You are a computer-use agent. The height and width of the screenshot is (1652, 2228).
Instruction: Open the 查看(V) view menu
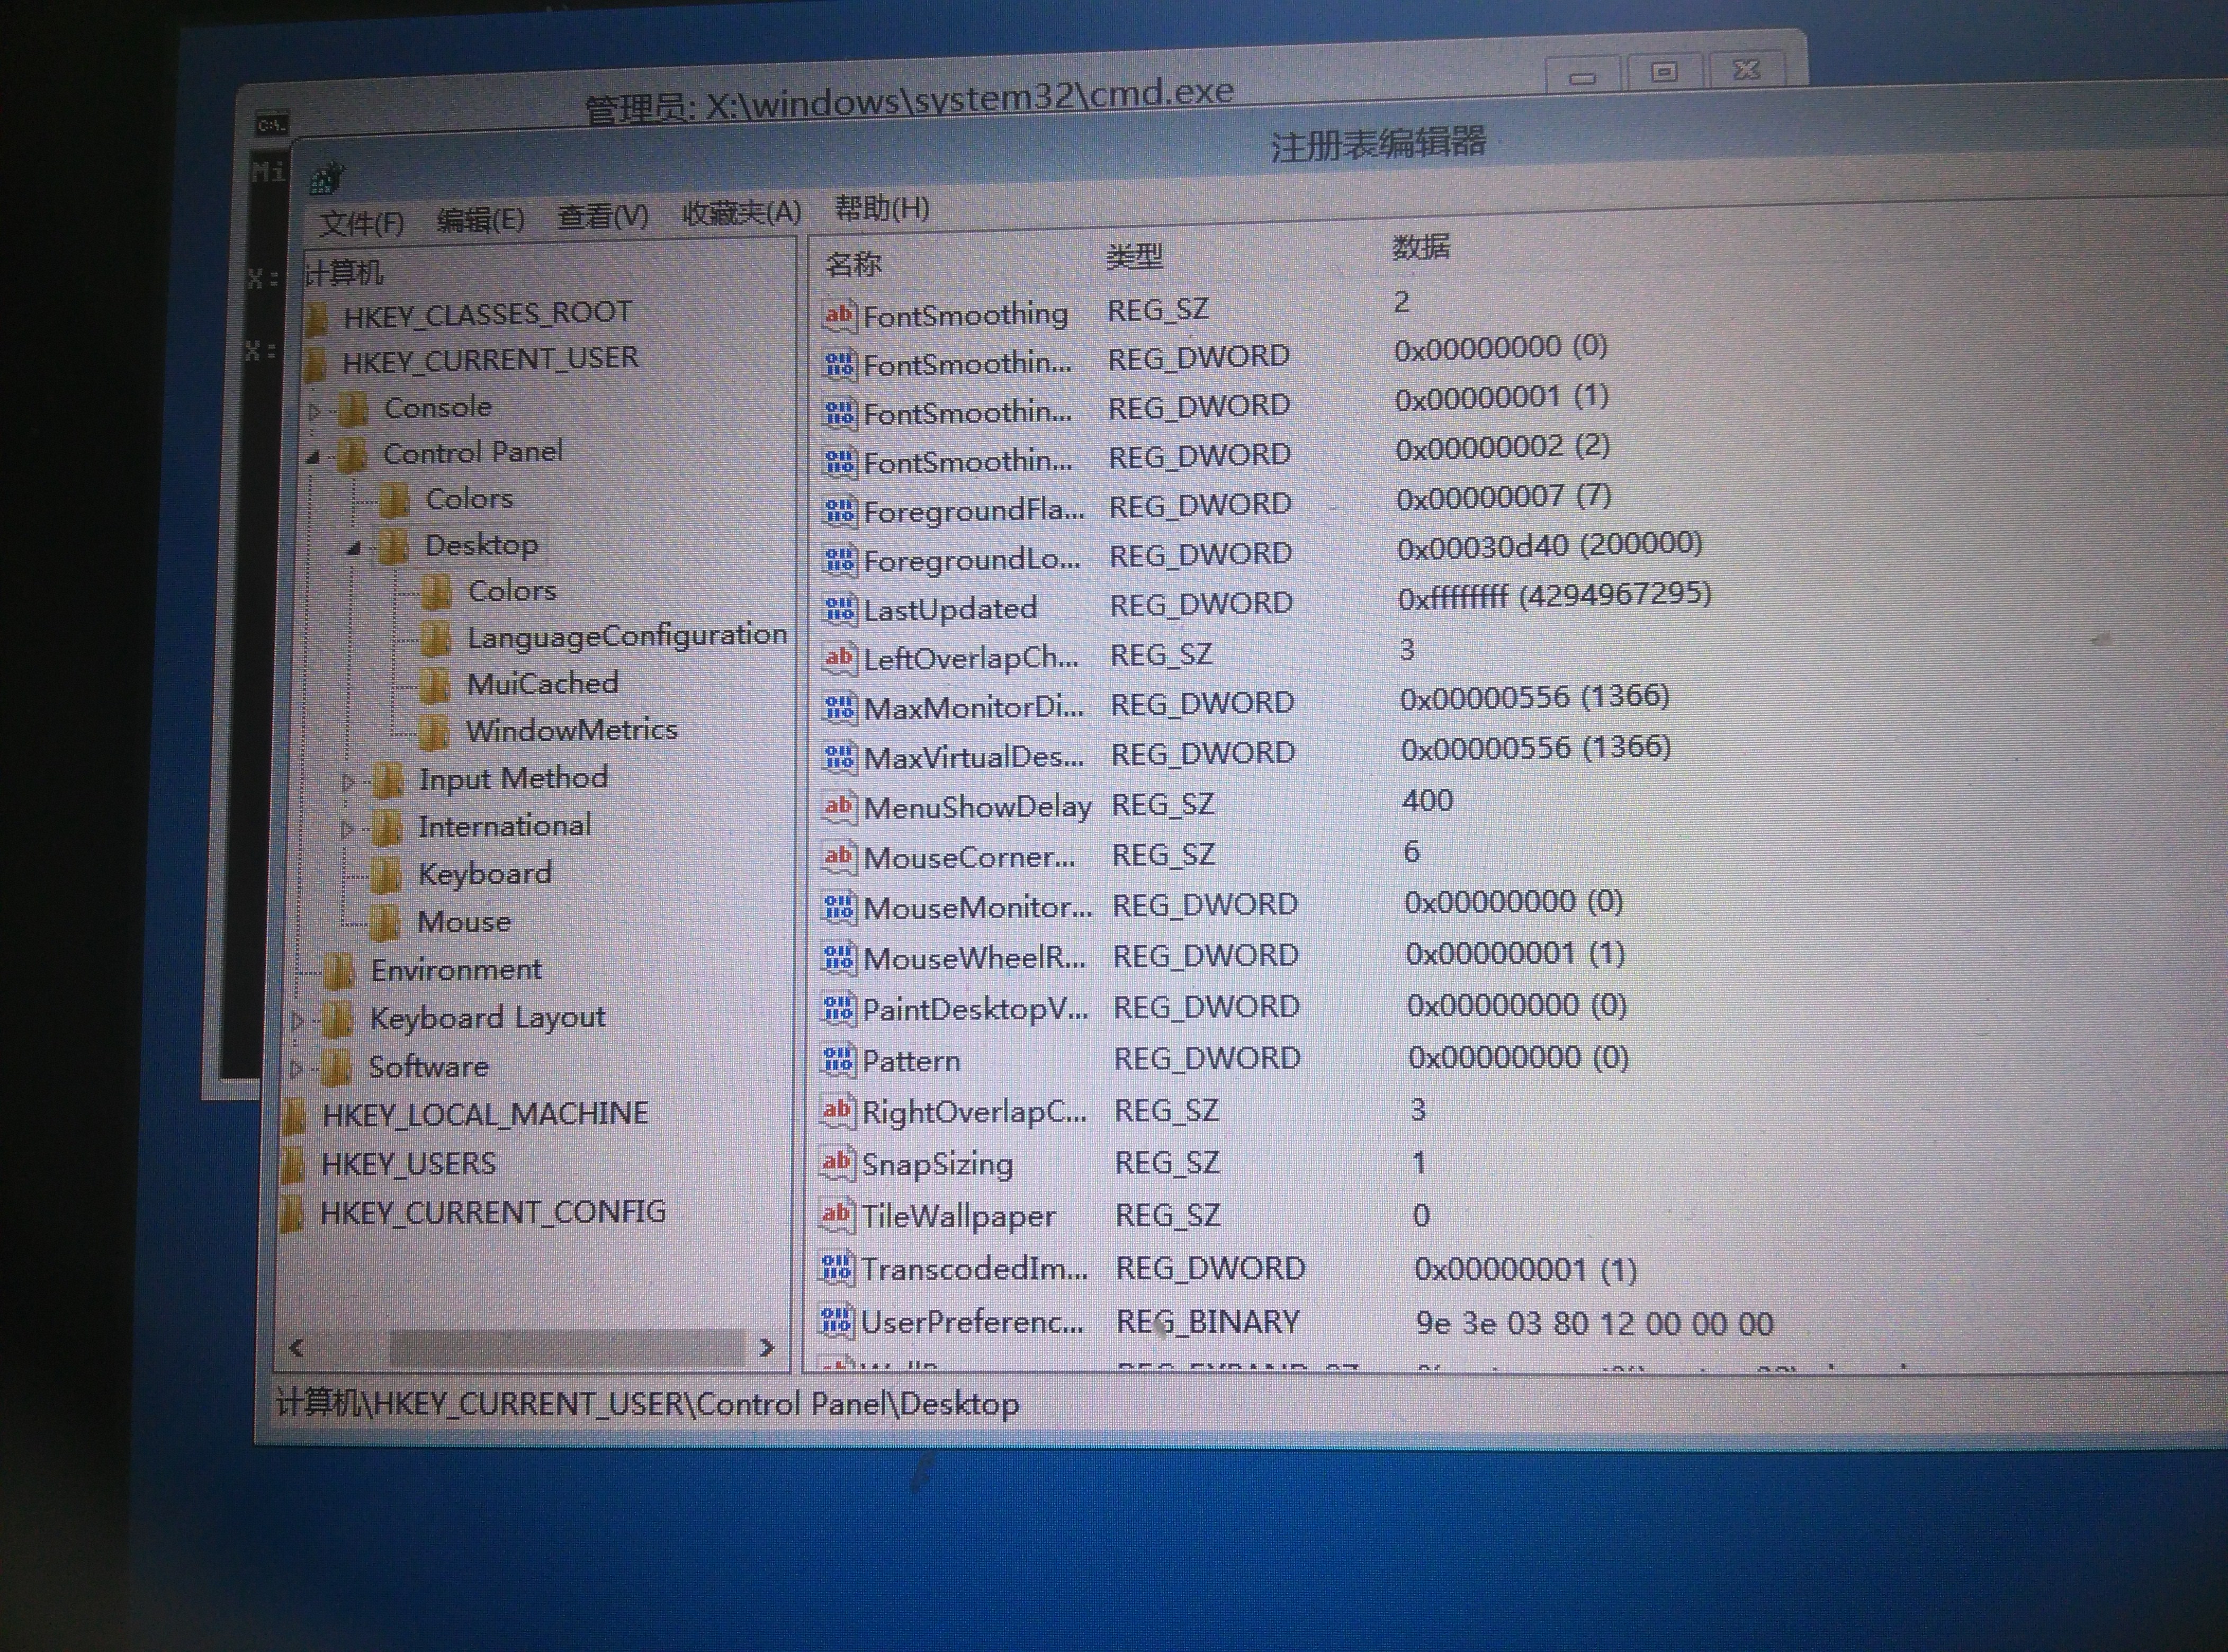pyautogui.click(x=602, y=216)
